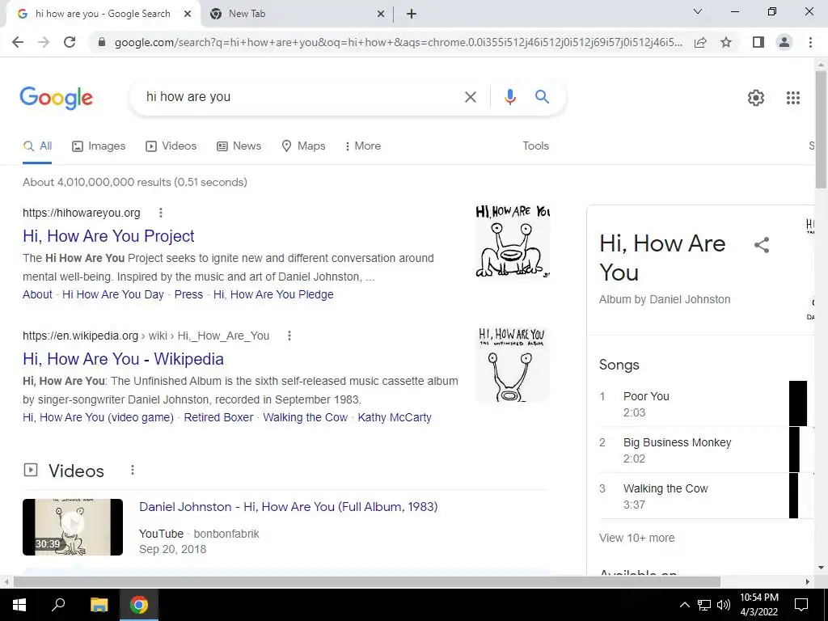Submit search with magnifier icon
The image size is (828, 621).
point(542,97)
